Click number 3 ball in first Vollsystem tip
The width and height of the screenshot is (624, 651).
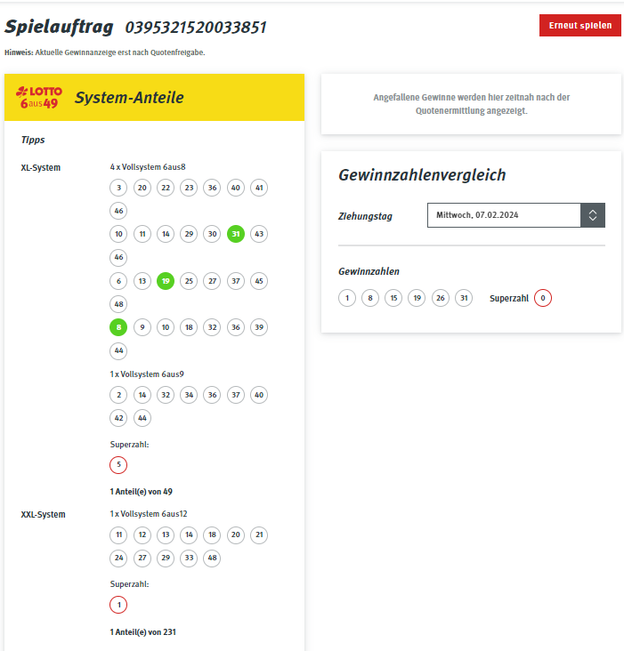tap(118, 188)
